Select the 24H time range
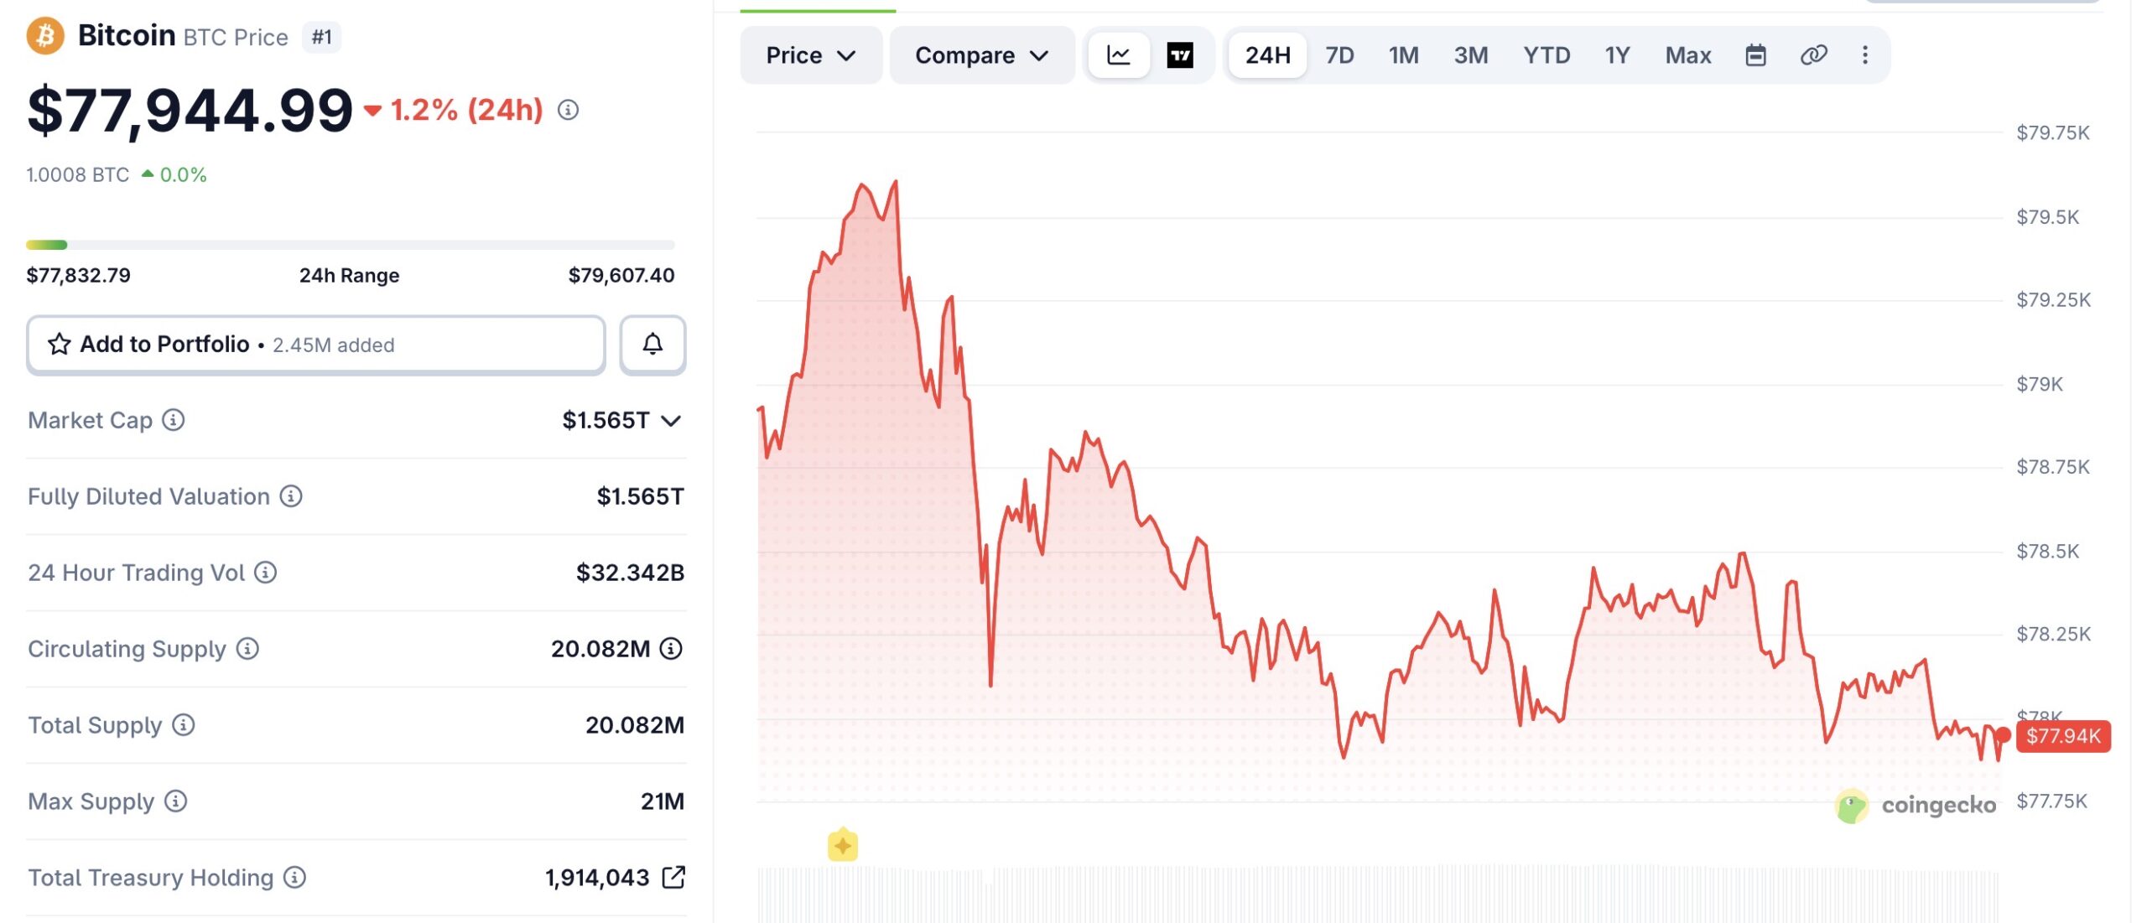This screenshot has height=923, width=2147. coord(1267,55)
